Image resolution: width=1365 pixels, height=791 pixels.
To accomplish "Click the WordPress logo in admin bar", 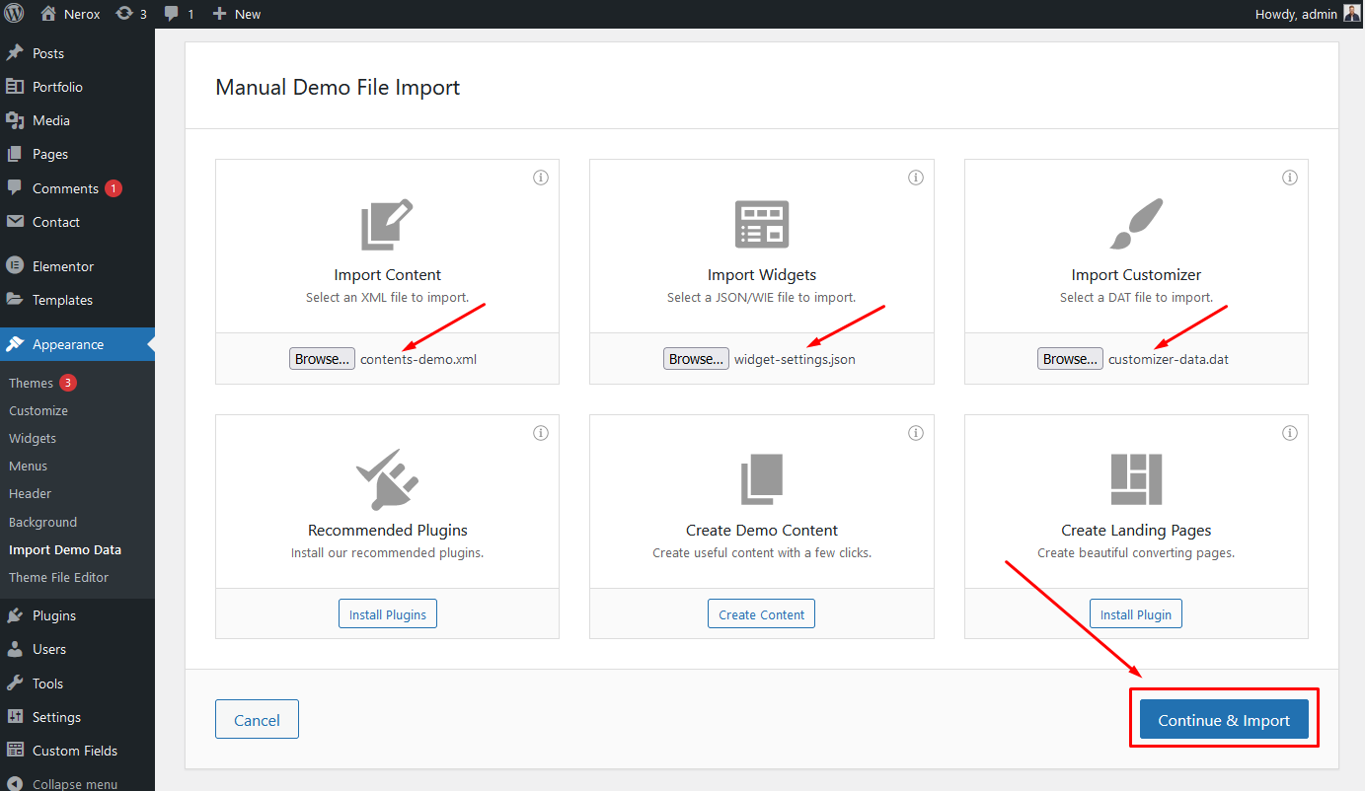I will point(14,14).
